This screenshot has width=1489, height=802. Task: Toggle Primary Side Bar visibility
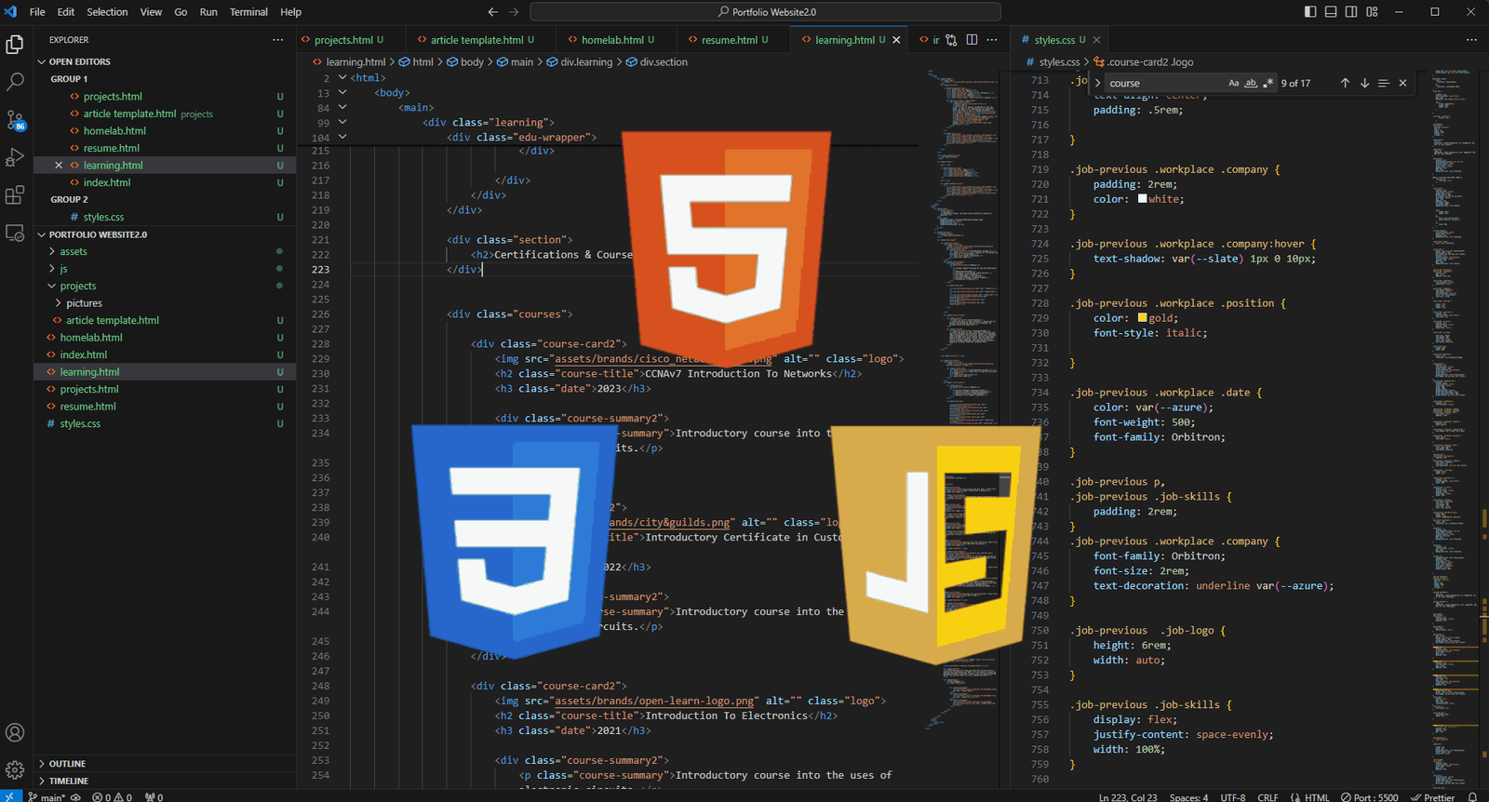(x=1310, y=12)
